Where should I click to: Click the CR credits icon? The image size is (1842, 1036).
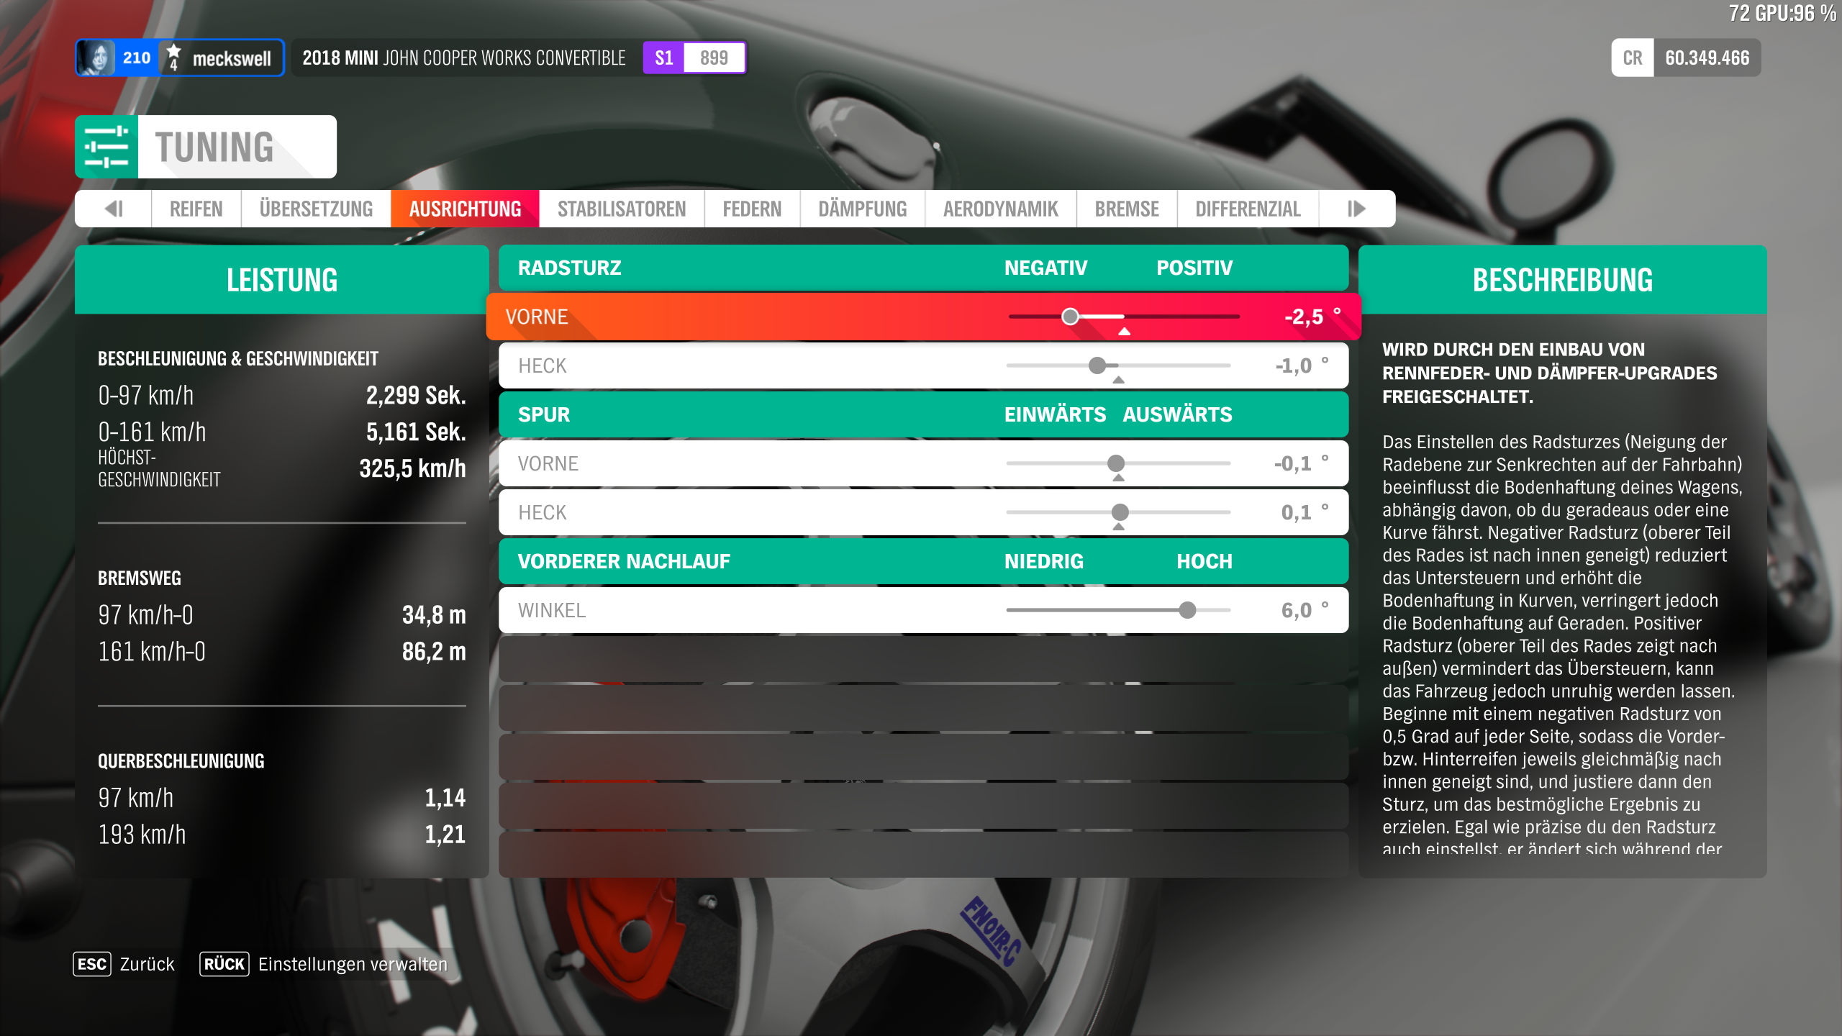pyautogui.click(x=1632, y=58)
